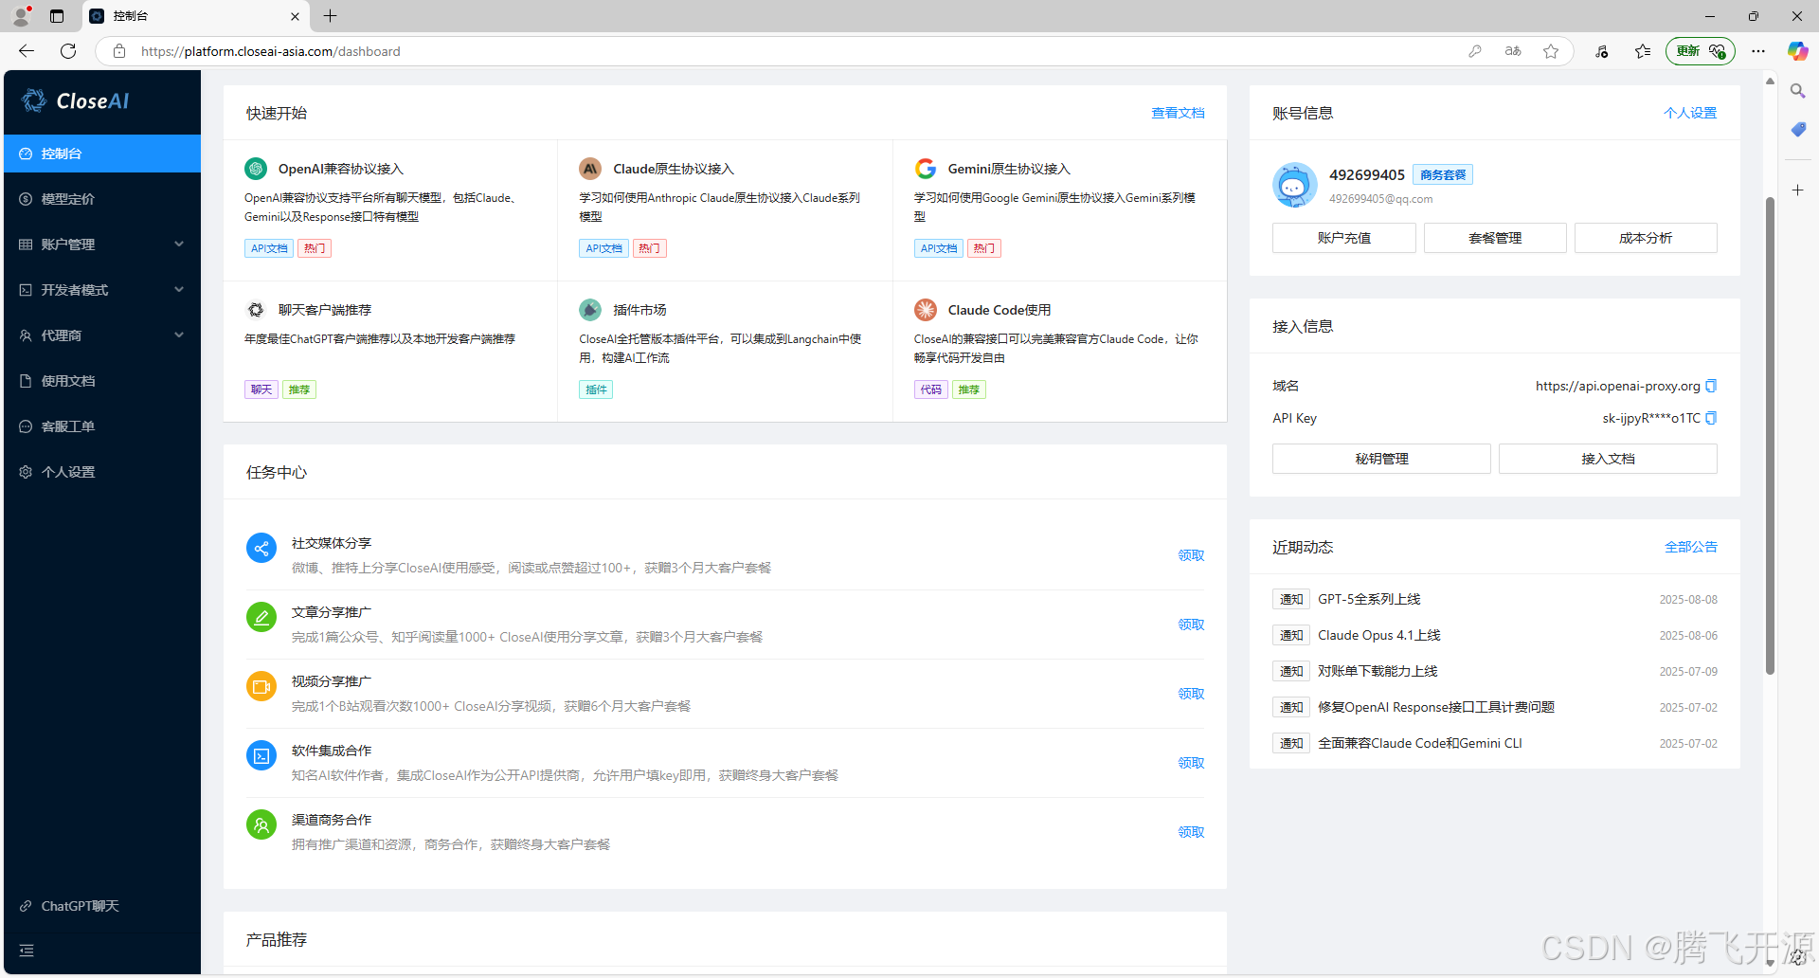Screen dimensions: 1819x978
Task: Open the Copilot sidebar icon
Action: click(x=1797, y=51)
